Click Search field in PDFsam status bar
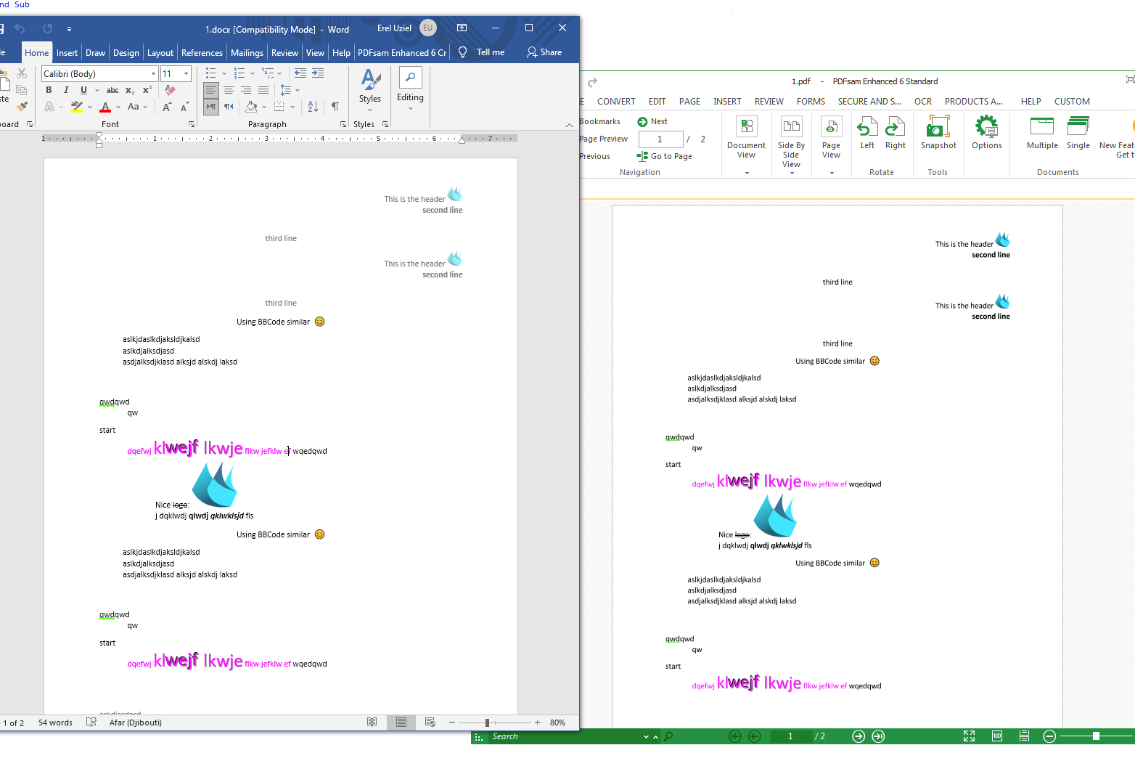The height and width of the screenshot is (761, 1135). click(x=566, y=736)
